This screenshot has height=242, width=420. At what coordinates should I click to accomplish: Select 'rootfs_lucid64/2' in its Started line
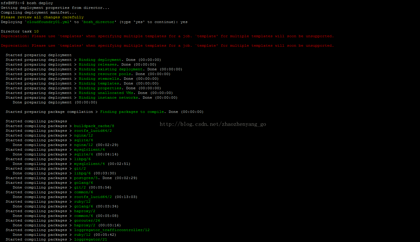coord(93,131)
